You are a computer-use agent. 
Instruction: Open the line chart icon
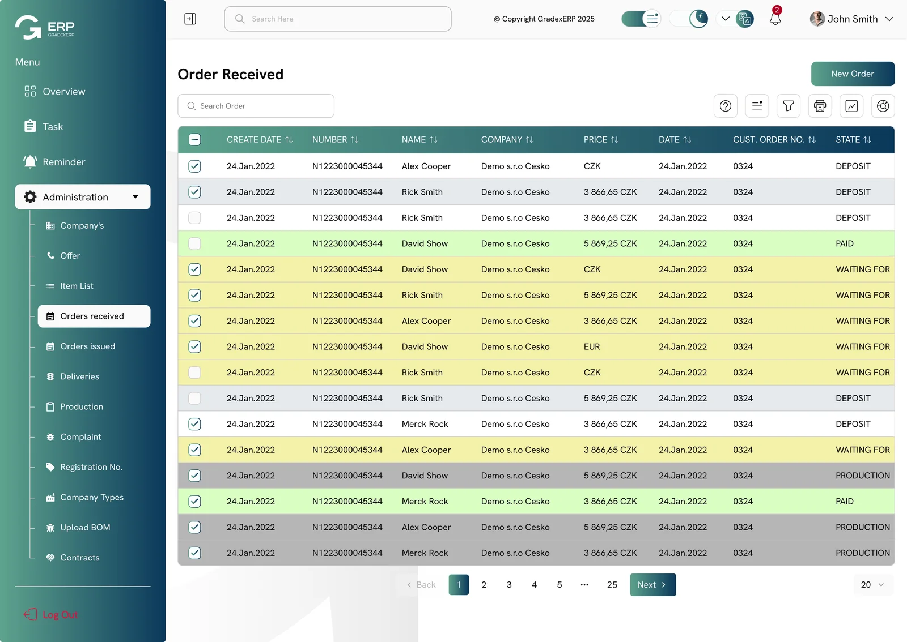coord(851,106)
